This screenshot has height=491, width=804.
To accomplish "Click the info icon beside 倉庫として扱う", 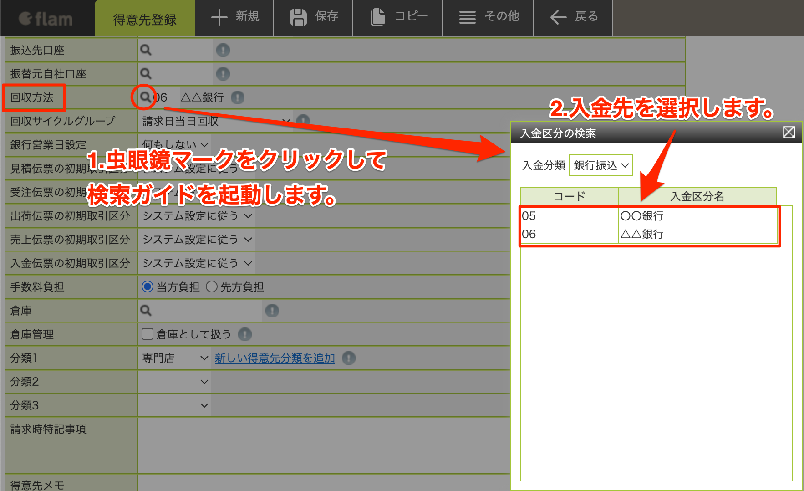I will [x=245, y=334].
